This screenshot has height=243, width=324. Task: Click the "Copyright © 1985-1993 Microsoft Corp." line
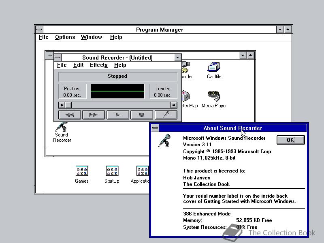(228, 151)
